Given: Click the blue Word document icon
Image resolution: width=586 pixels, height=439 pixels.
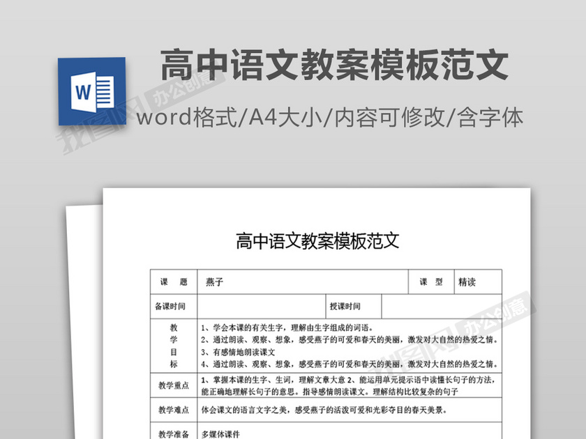Looking at the screenshot, I should pos(91,92).
